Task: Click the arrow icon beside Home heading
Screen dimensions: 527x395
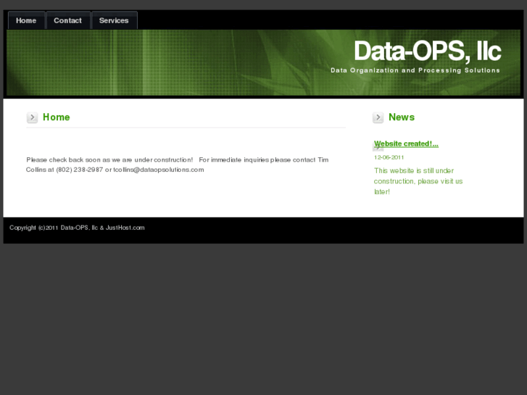Action: coord(33,117)
